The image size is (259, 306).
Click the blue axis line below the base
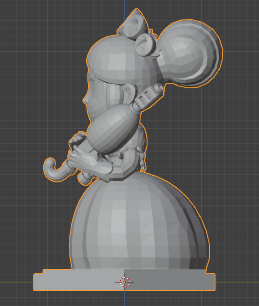click(124, 299)
